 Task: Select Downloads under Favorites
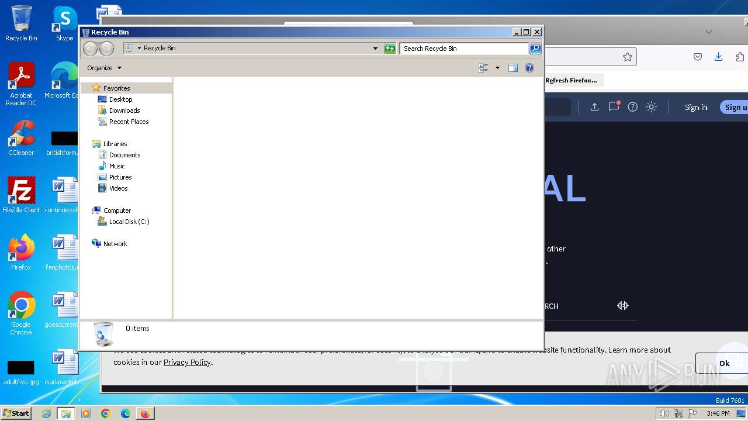[x=124, y=111]
